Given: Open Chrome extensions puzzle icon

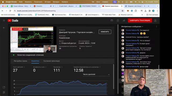Looking at the screenshot, I should (136, 11).
